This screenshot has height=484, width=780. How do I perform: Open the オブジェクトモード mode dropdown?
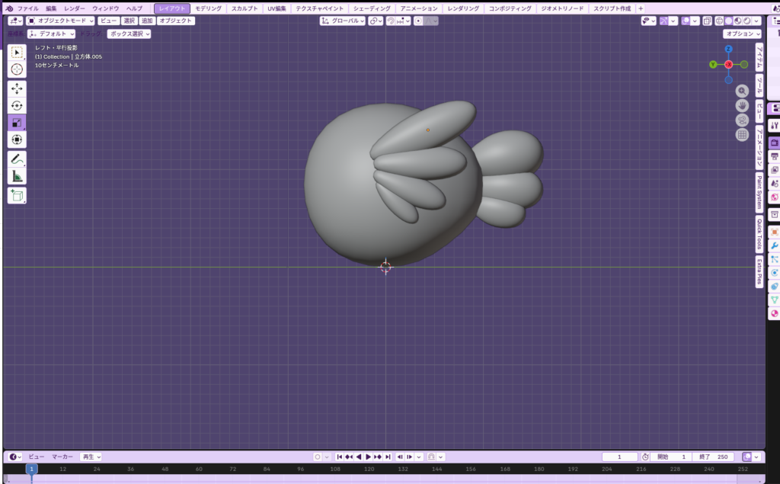[61, 21]
